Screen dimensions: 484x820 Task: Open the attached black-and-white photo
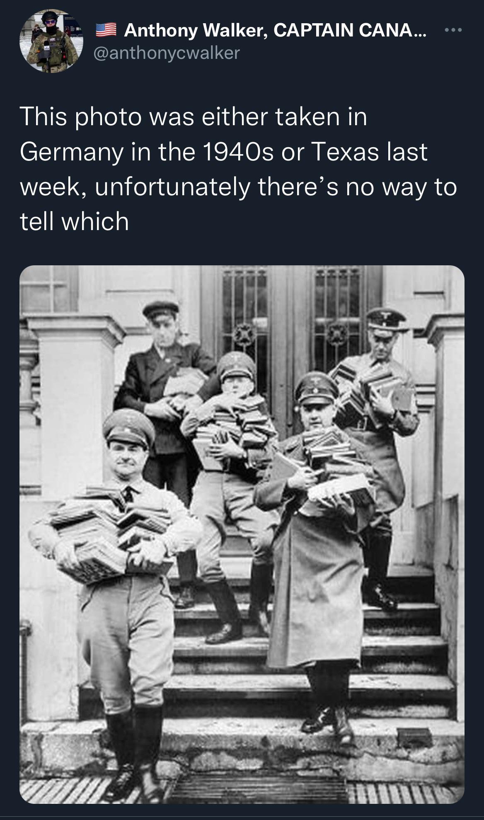pos(242,534)
